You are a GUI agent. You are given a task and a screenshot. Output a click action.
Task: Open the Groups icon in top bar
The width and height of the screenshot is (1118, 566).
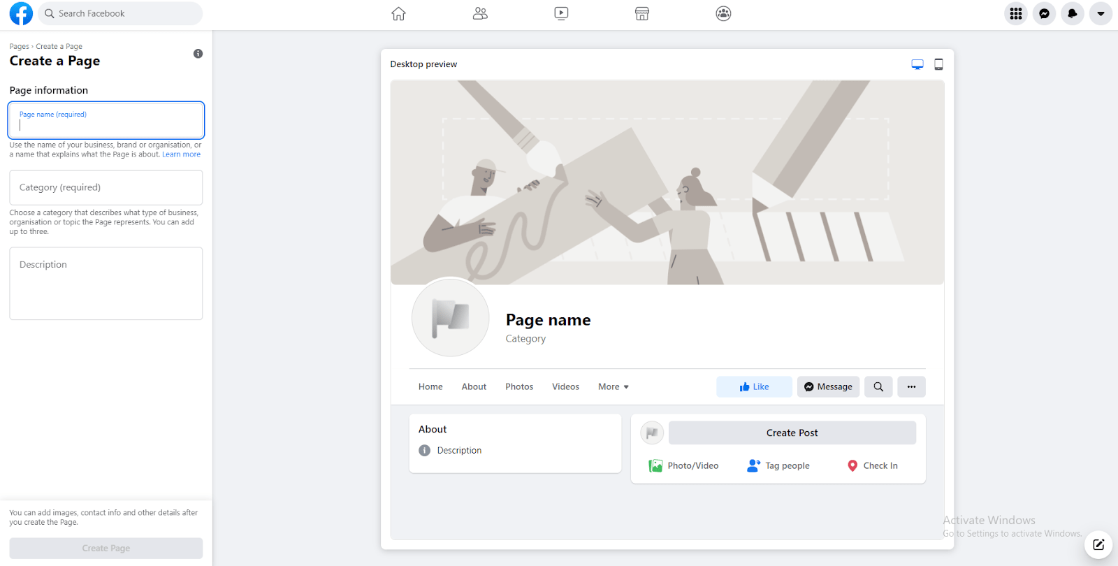[723, 13]
